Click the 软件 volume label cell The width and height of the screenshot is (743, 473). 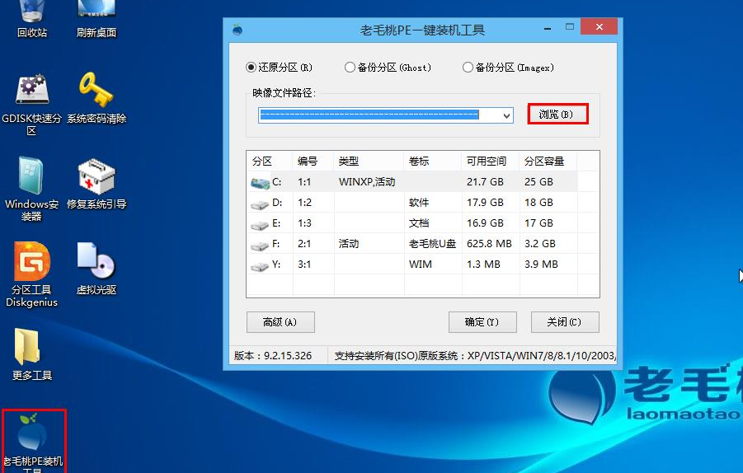pos(419,203)
